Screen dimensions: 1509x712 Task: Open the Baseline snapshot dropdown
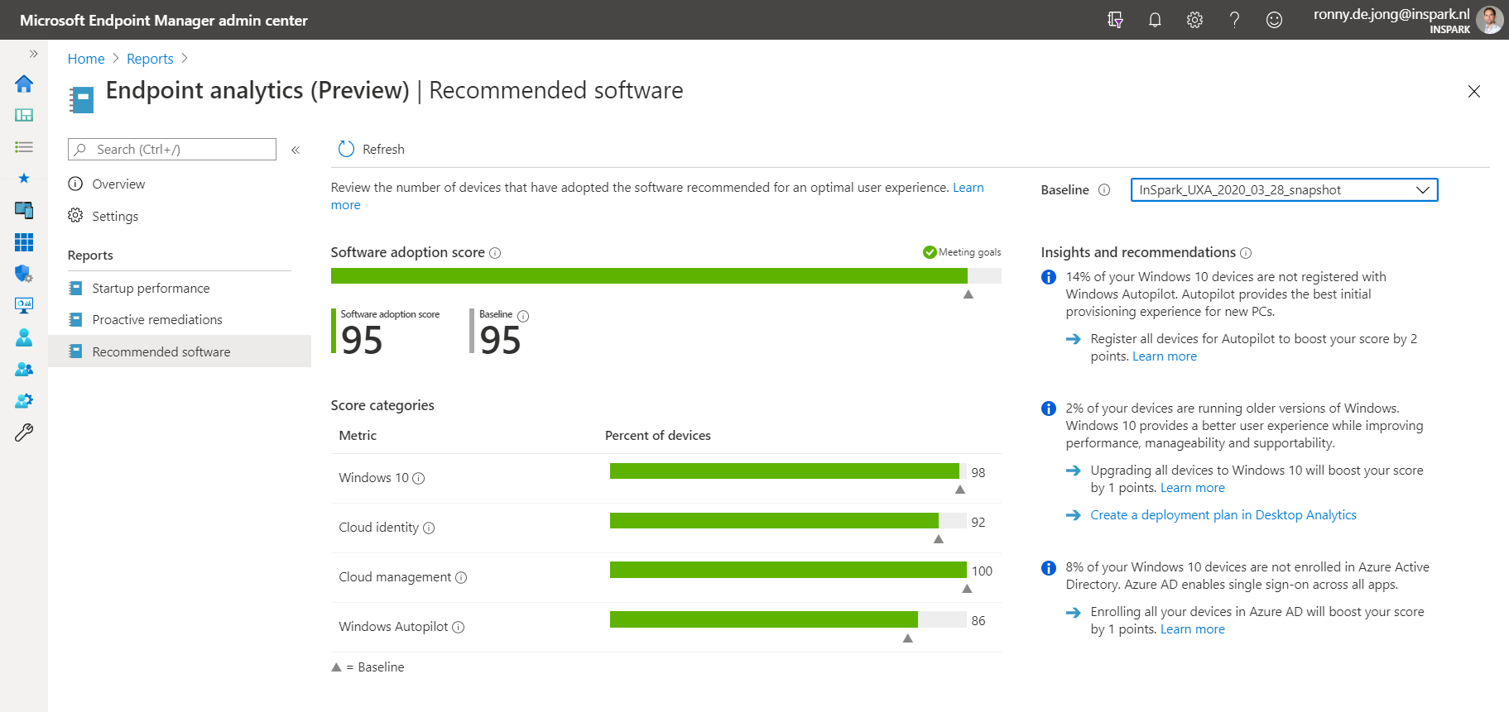[x=1284, y=190]
